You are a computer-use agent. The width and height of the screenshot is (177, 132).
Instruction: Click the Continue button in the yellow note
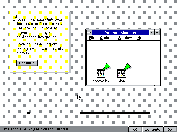click(27, 63)
